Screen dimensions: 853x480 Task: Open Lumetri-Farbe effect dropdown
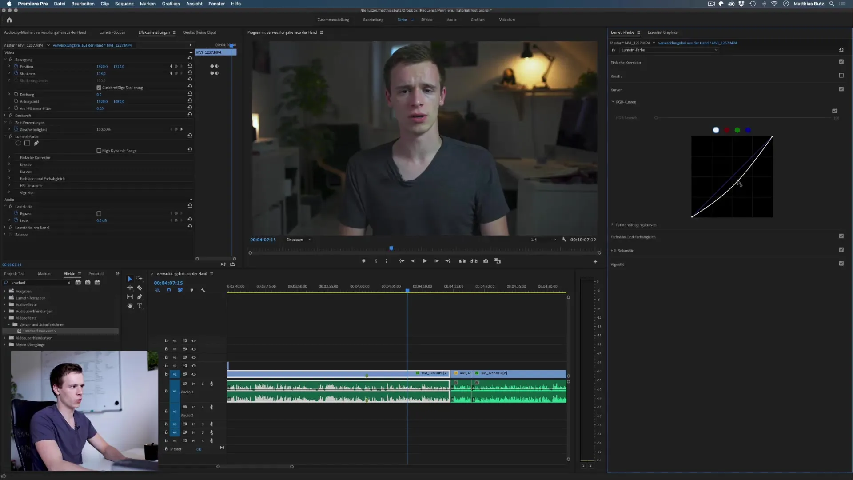click(669, 50)
